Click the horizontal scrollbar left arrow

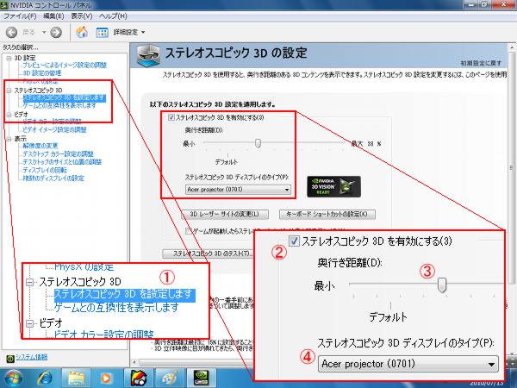[x=134, y=362]
